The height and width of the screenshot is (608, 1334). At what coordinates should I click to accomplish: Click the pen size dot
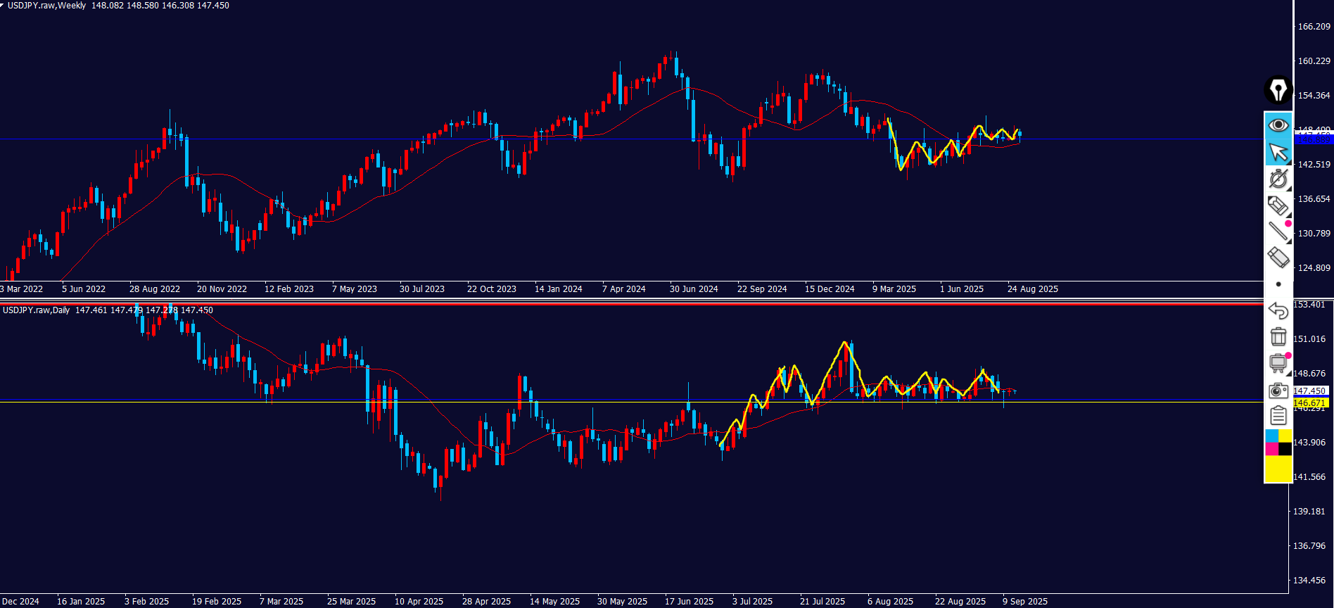(x=1278, y=284)
